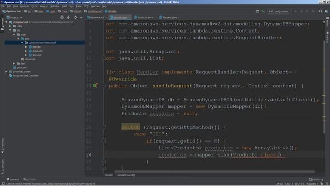Expand the imports fold on line 10
330x186 pixels.
pos(103,58)
